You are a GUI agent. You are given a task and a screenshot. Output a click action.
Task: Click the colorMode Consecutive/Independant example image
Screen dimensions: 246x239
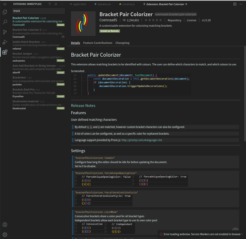click(105, 228)
